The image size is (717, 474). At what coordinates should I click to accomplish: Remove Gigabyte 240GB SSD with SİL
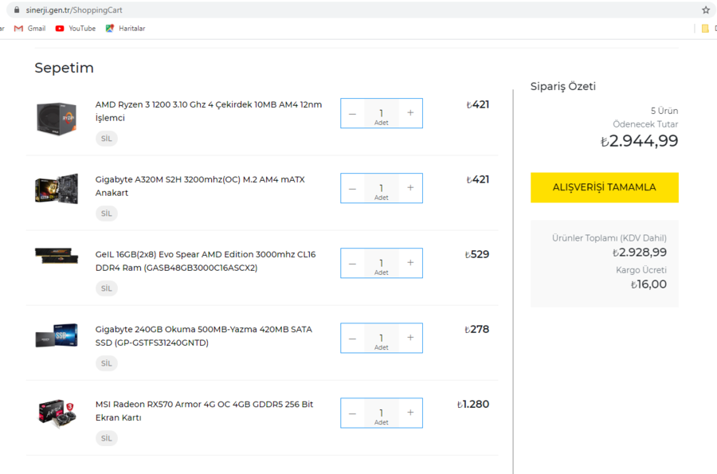[107, 363]
